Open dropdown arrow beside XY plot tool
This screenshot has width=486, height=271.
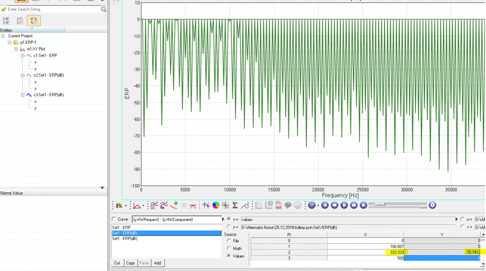(143, 205)
